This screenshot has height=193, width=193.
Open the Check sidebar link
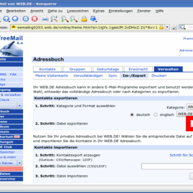4,100
